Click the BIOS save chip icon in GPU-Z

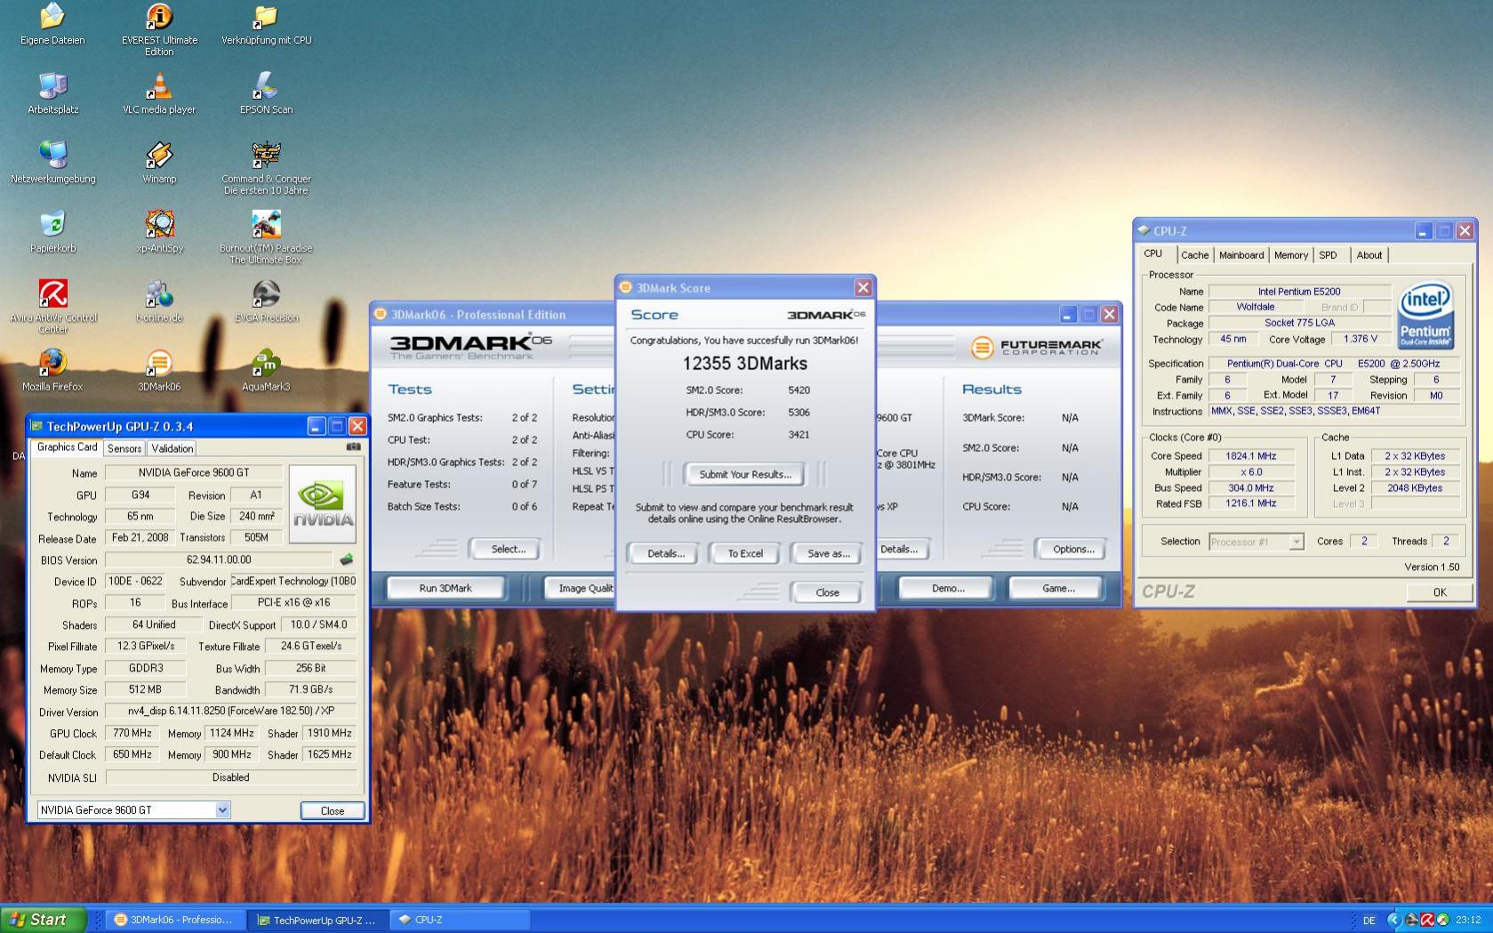pos(347,559)
